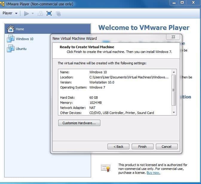Click the Customize Hardware button
201x184 pixels.
79,123
